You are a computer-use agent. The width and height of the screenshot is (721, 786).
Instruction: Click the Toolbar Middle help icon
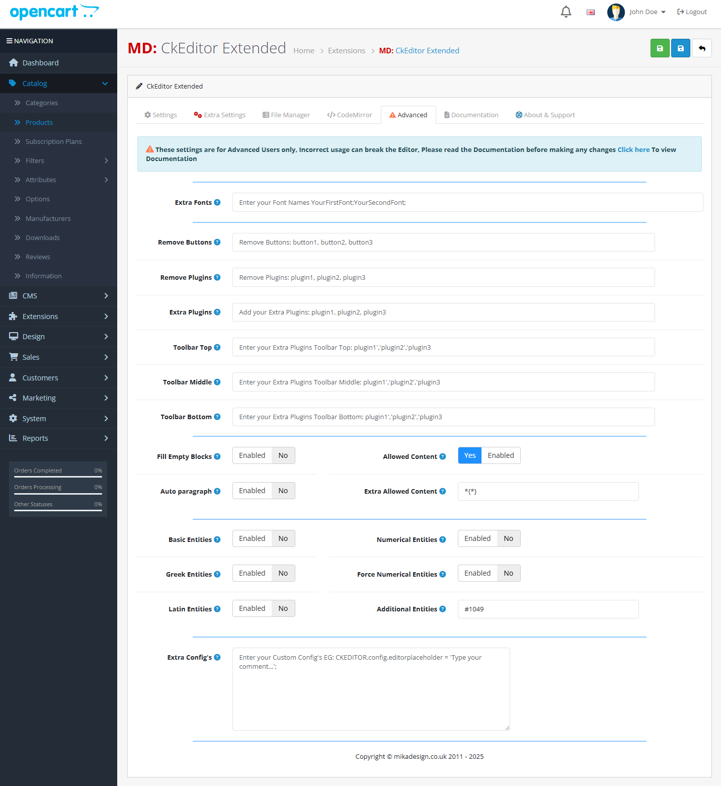(217, 382)
